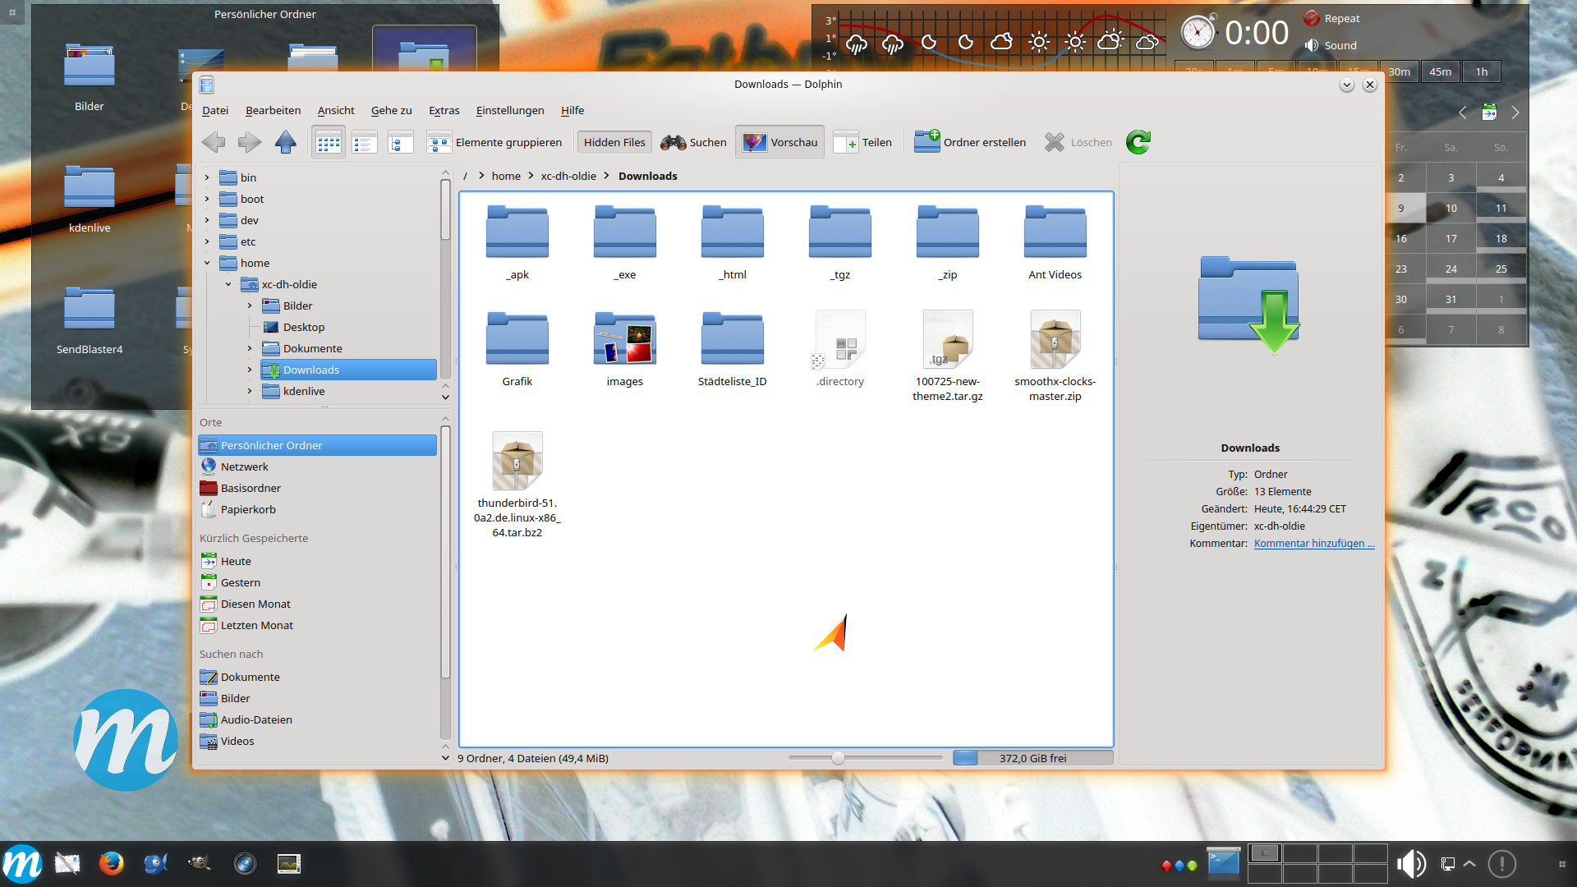Expand the boot folder tree node
This screenshot has height=887, width=1577.
pyautogui.click(x=207, y=199)
